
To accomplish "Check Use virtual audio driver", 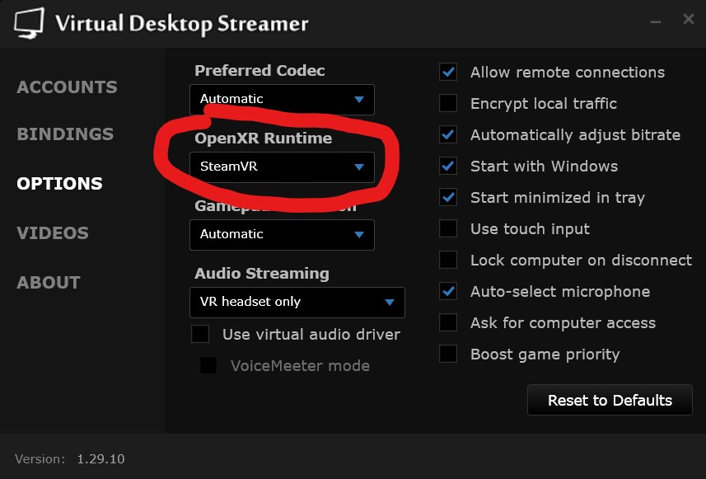I will pyautogui.click(x=200, y=335).
